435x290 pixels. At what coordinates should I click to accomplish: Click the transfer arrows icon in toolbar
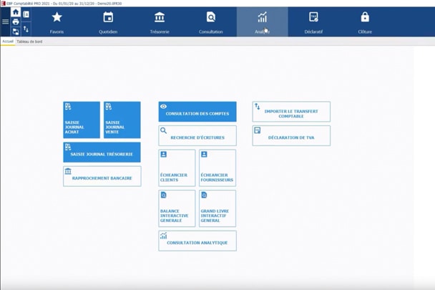coord(26,29)
